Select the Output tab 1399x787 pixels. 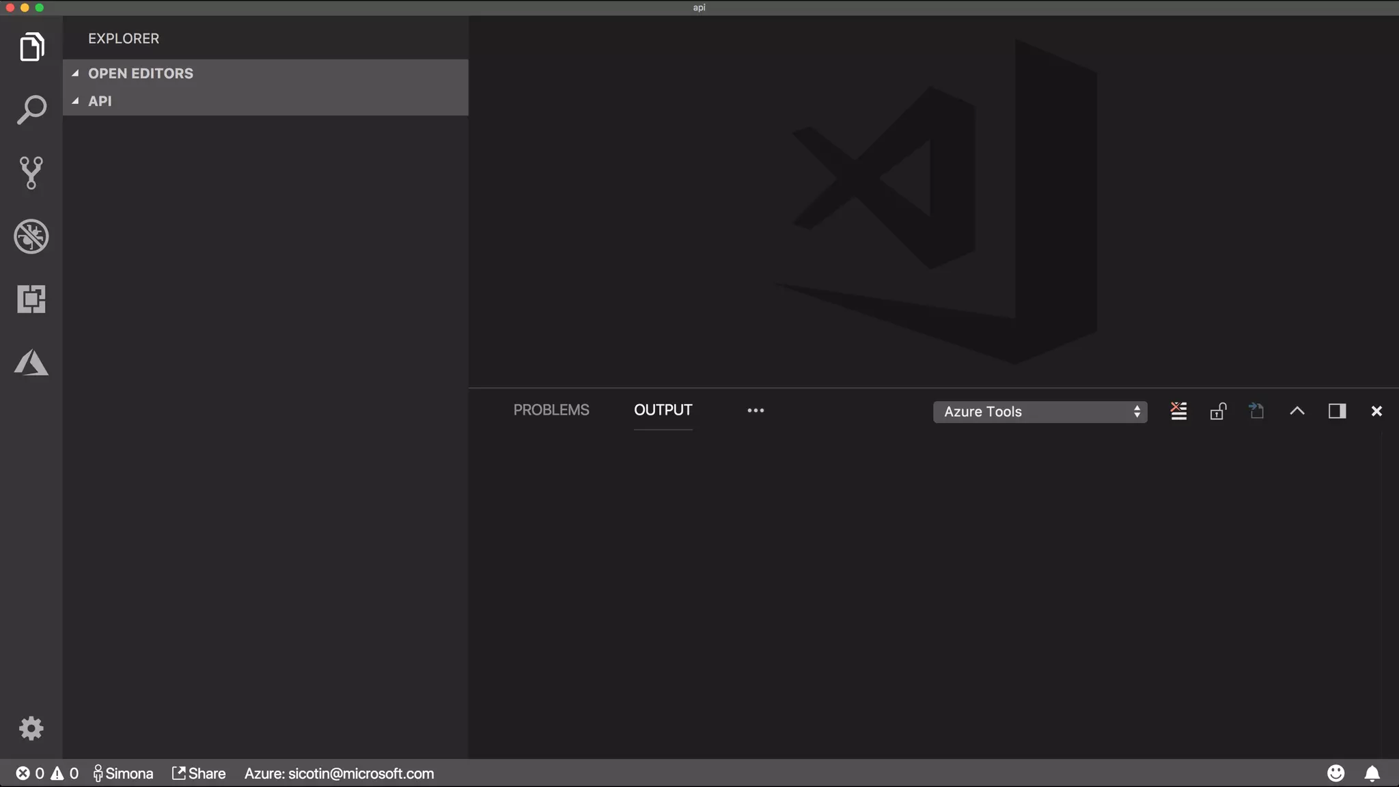663,410
